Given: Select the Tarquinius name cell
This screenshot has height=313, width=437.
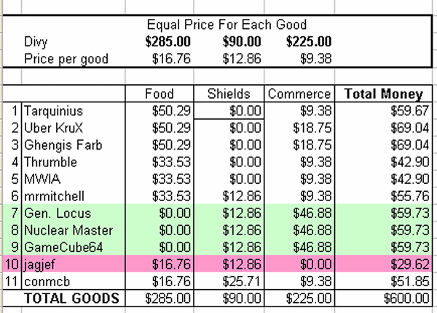Looking at the screenshot, I should 74,110.
